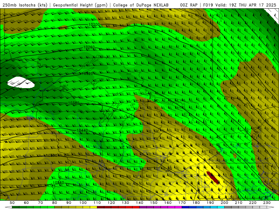Click the 10440 height contour label
The height and width of the screenshot is (209, 279).
pos(82,130)
